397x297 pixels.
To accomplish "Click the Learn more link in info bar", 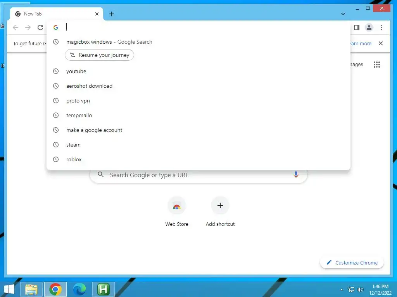I will pyautogui.click(x=361, y=43).
